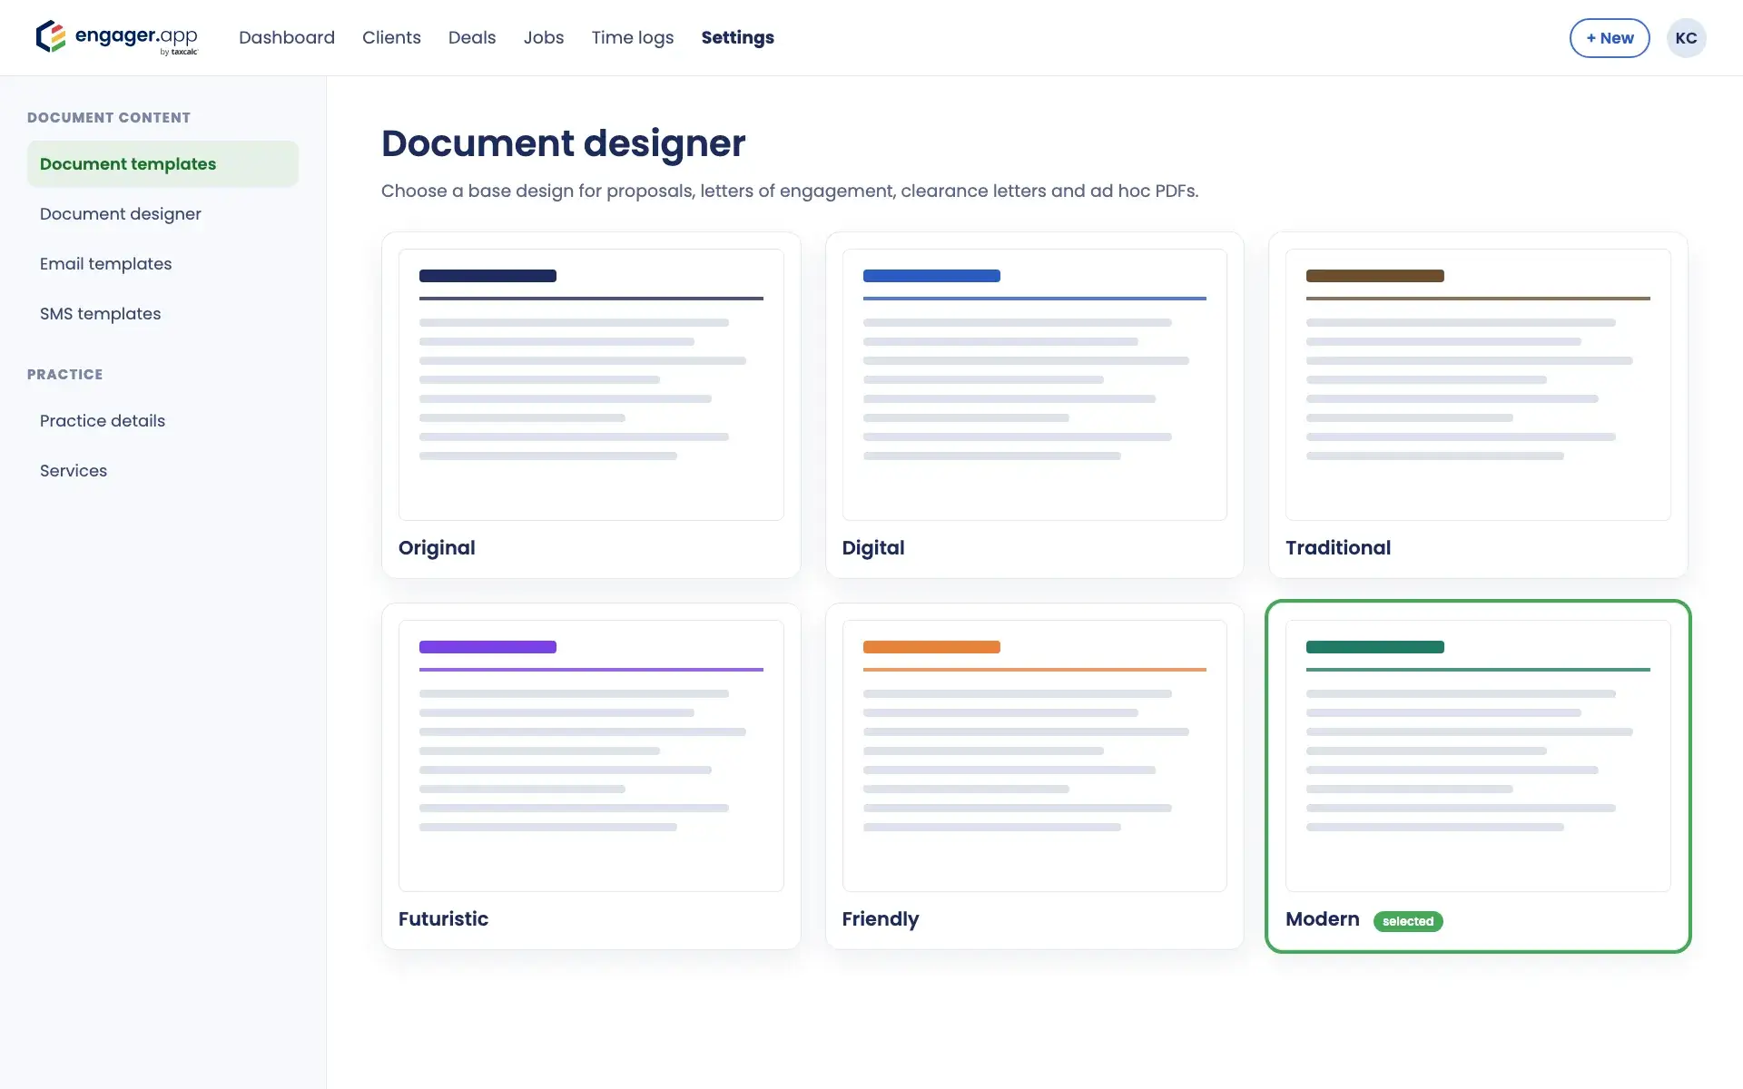Open the Jobs section
Image resolution: width=1743 pixels, height=1089 pixels.
point(544,37)
